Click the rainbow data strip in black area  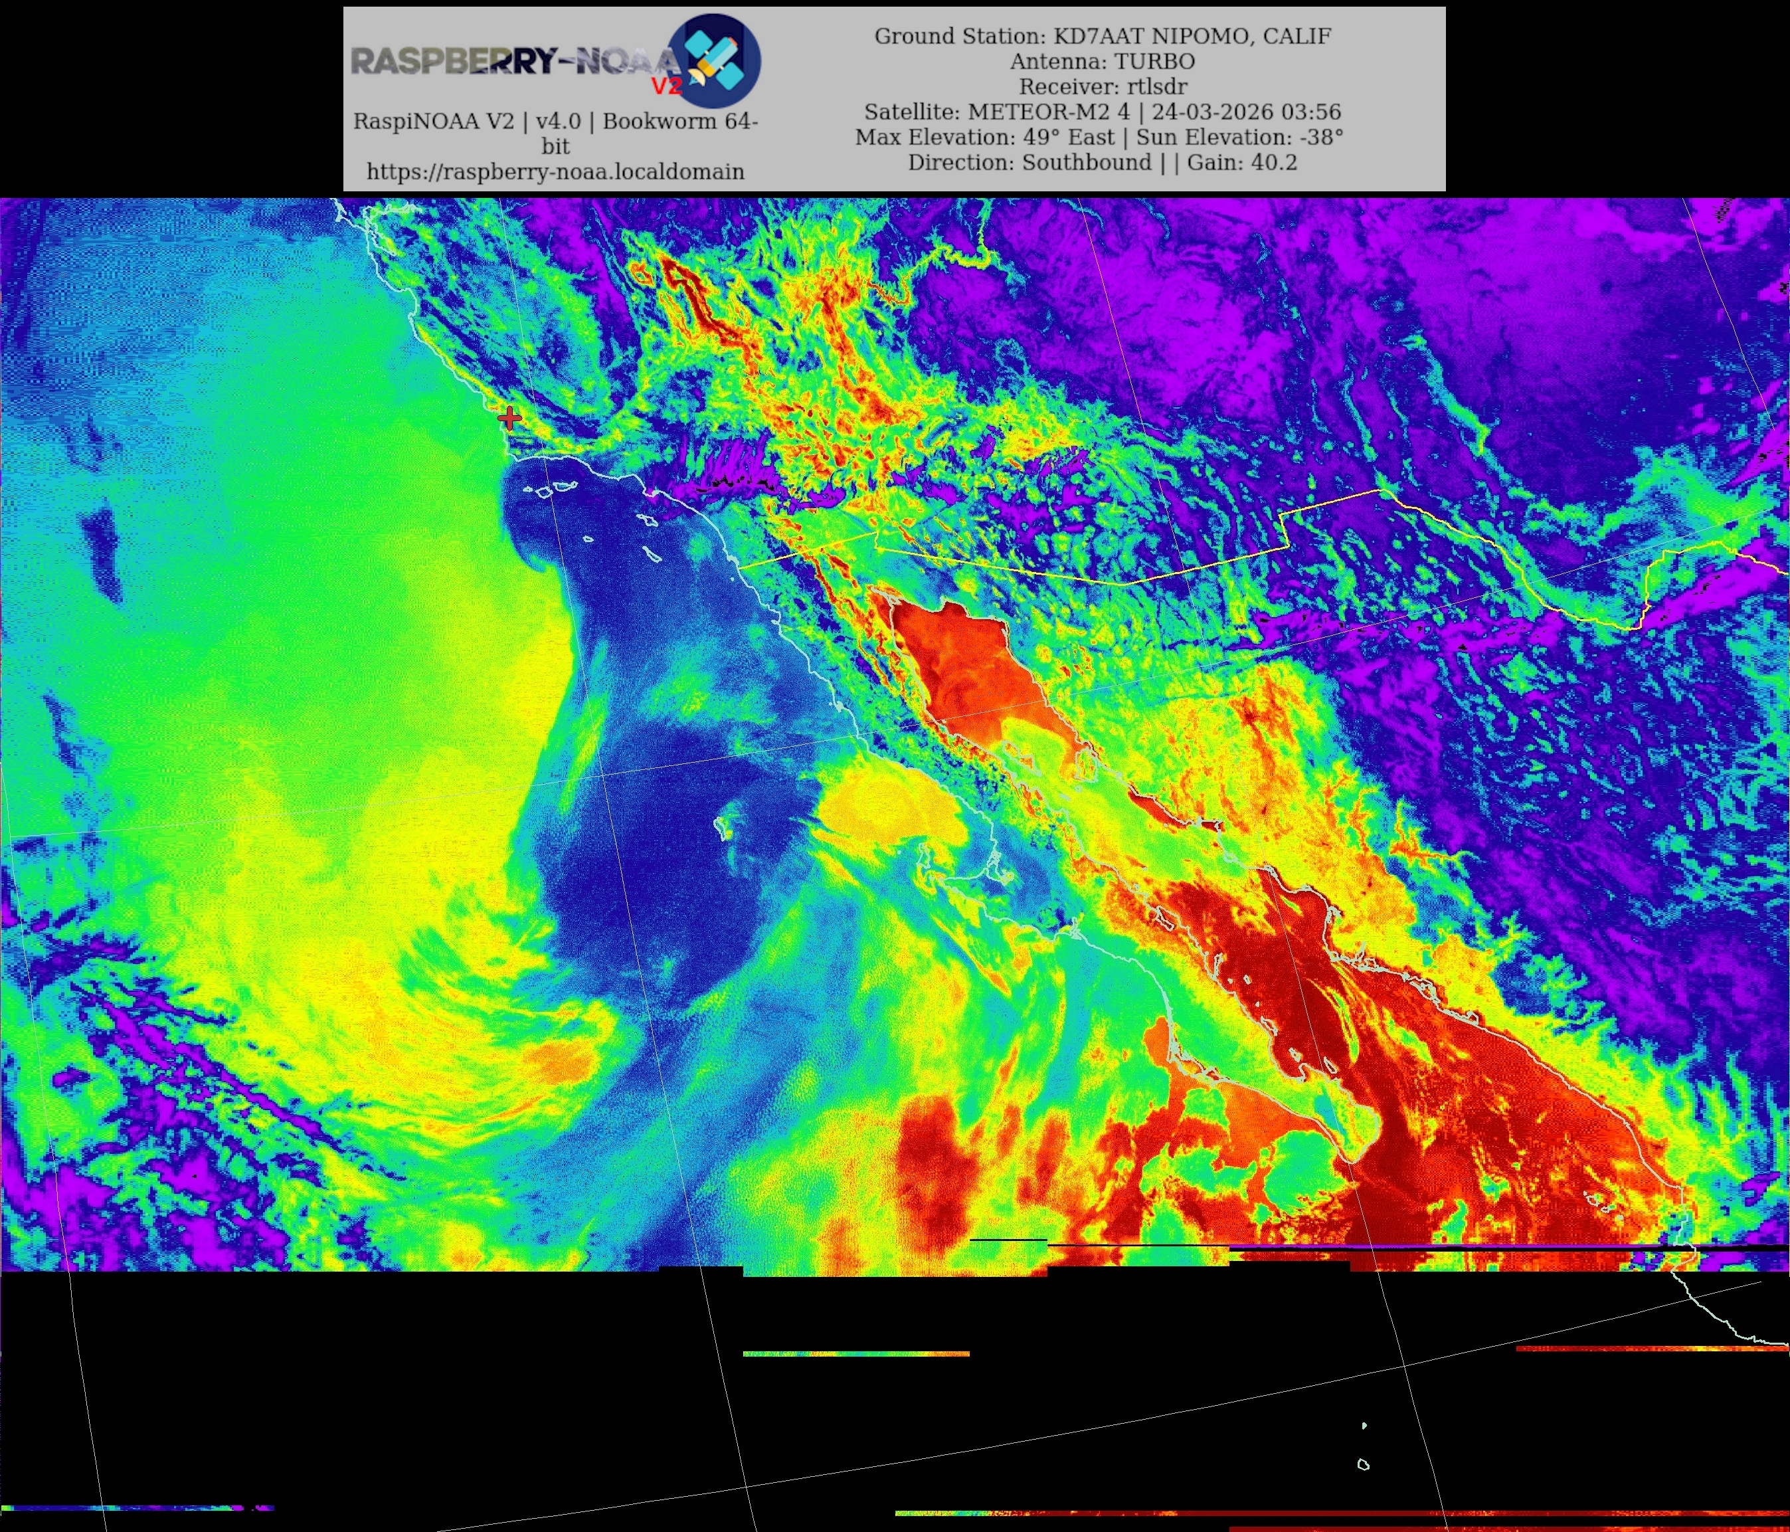[x=855, y=1354]
